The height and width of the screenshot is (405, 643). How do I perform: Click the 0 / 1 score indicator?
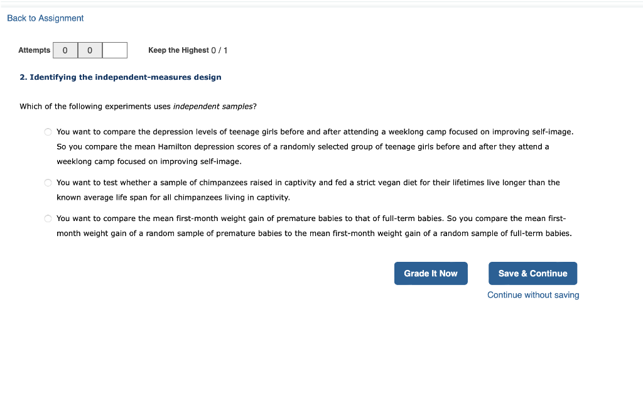click(x=219, y=50)
